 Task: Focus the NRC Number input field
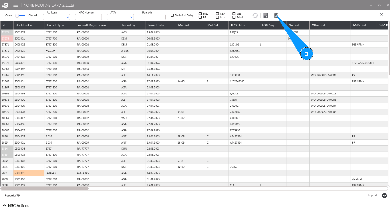click(88, 17)
